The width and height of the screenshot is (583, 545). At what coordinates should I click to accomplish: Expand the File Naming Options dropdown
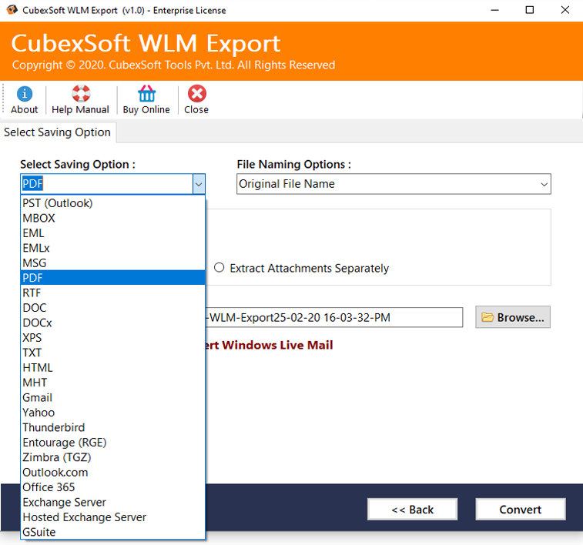pos(544,184)
